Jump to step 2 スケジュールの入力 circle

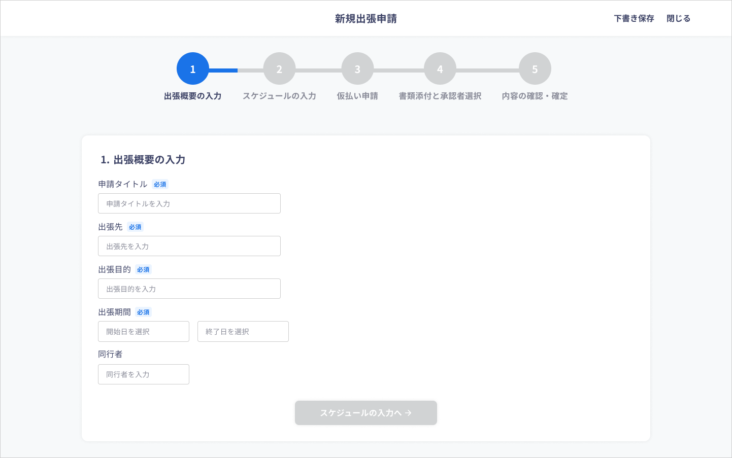tap(279, 68)
